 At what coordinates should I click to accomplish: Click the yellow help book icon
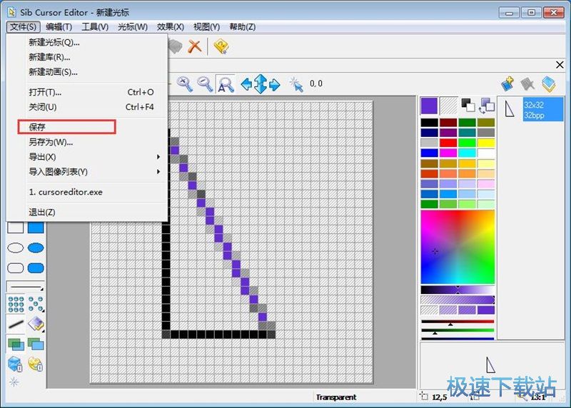[x=221, y=47]
